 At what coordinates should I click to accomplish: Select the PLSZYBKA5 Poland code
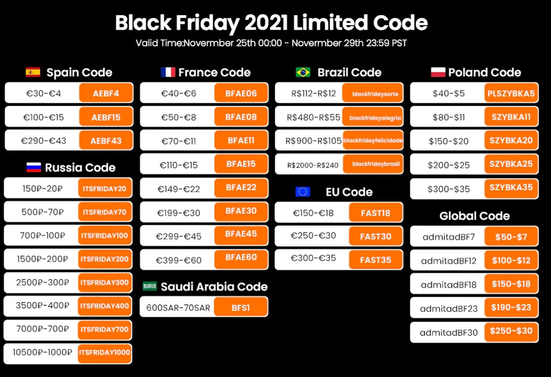(511, 93)
